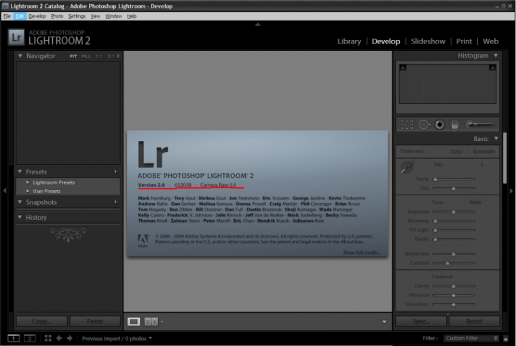Toggle the shadow clipping indicator in Histogram
Screen dimensions: 516x346
click(x=403, y=67)
